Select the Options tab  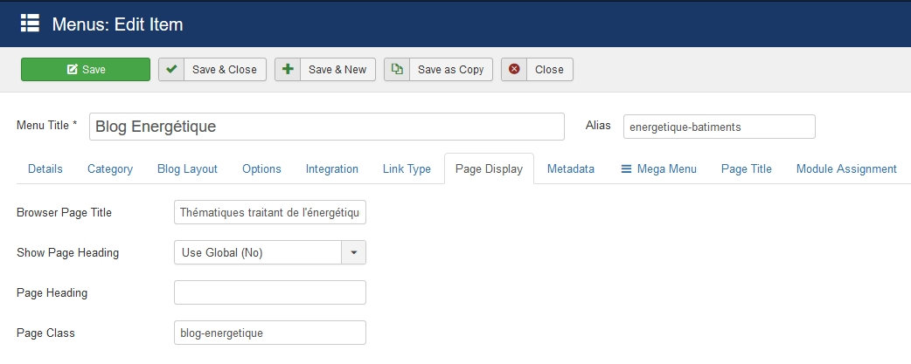tap(261, 169)
